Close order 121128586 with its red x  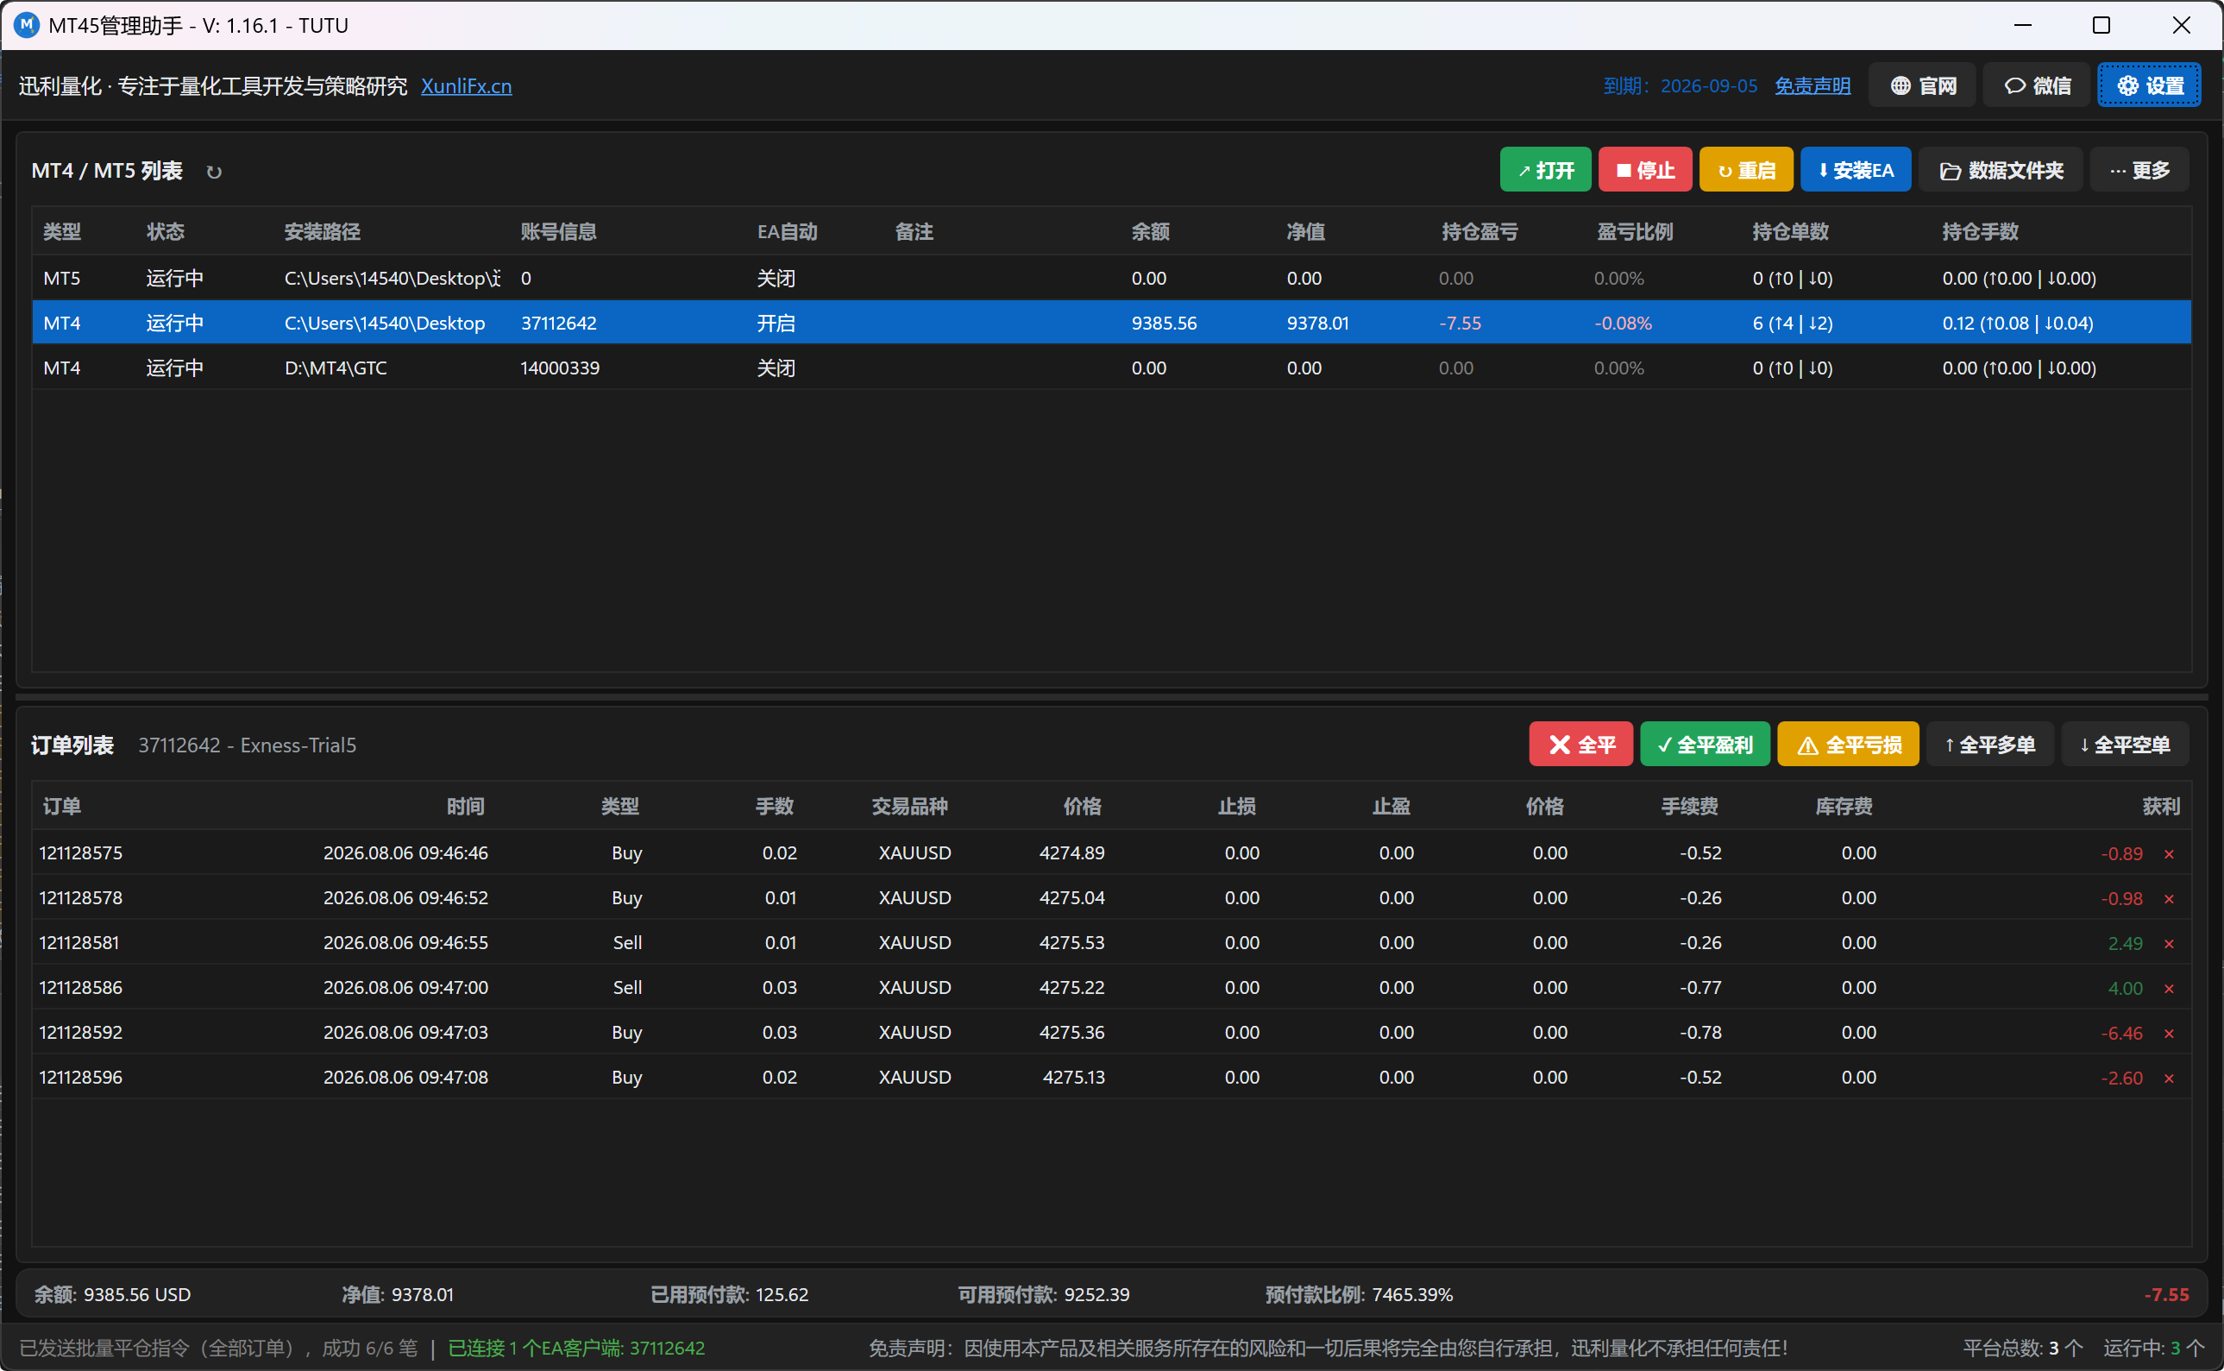(2169, 989)
